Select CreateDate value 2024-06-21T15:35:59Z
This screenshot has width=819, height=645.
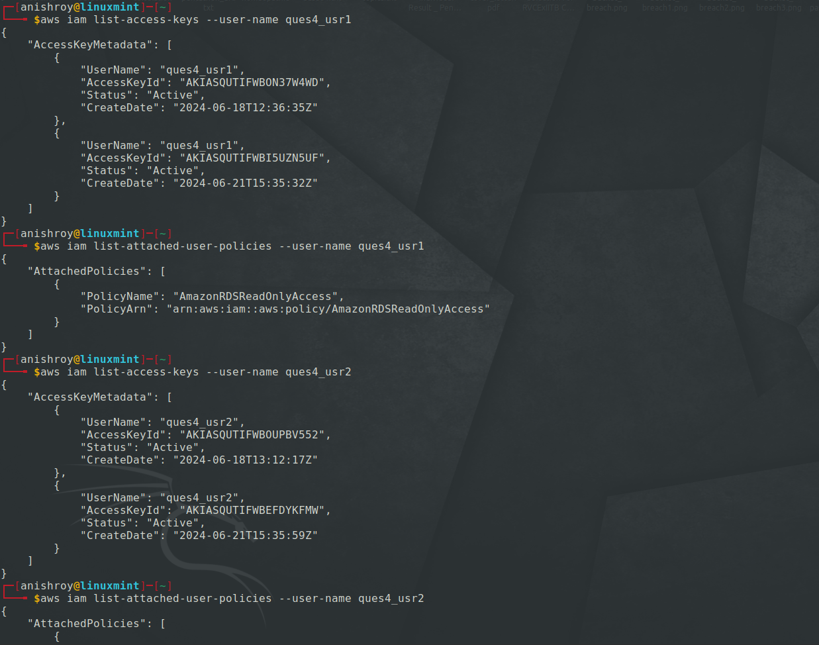click(x=246, y=536)
